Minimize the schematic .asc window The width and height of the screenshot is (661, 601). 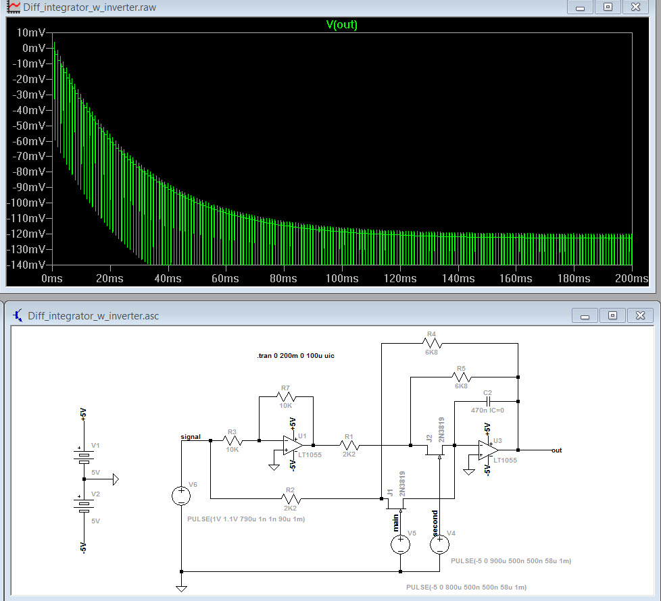coord(585,315)
